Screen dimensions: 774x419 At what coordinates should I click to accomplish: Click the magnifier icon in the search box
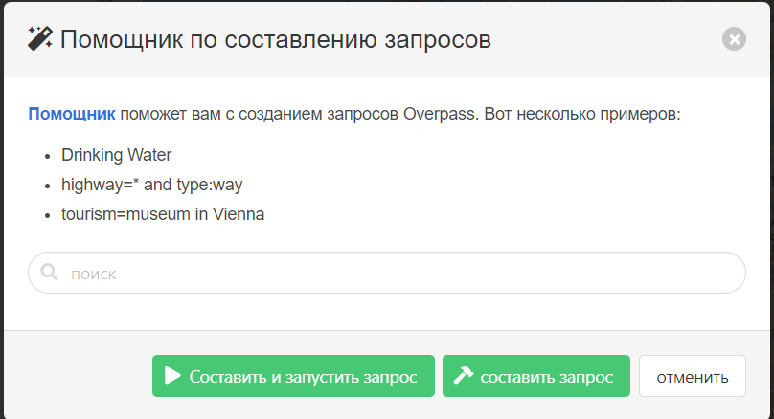pyautogui.click(x=50, y=274)
